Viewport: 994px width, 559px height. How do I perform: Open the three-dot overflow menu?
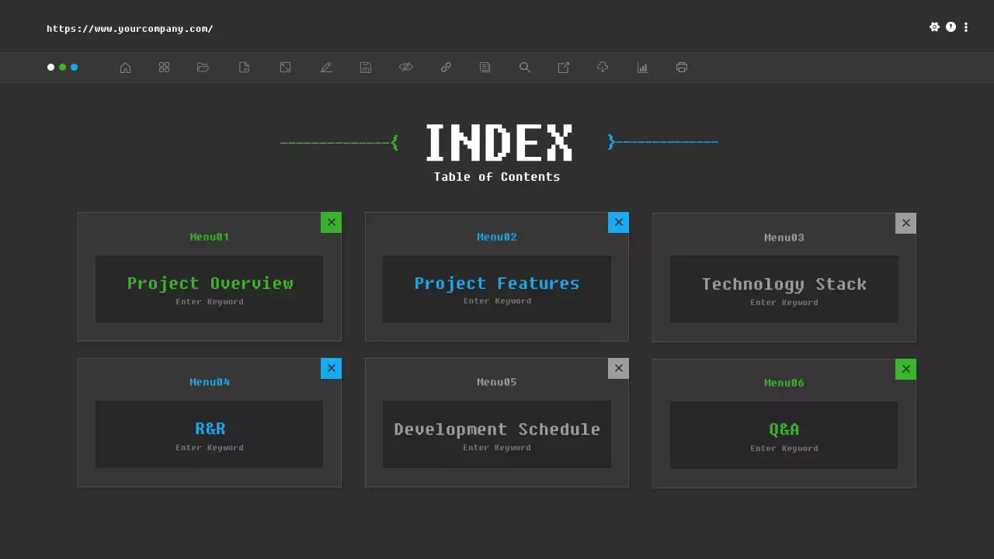(966, 26)
